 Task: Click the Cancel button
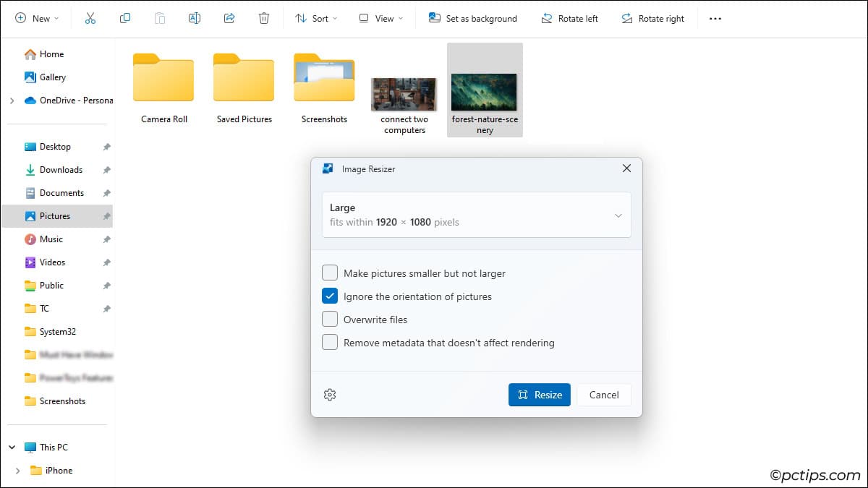pyautogui.click(x=604, y=395)
